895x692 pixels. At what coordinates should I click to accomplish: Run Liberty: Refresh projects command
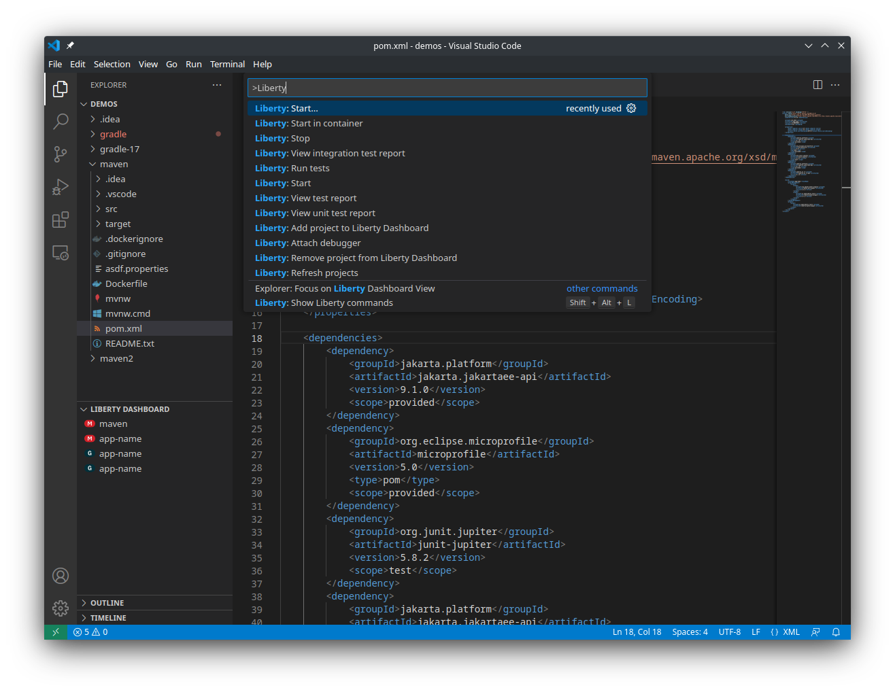tap(446, 273)
